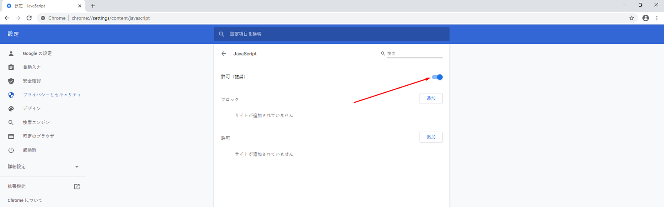Viewport: 664px width, 207px height.
Task: Select プライバシーとセキュリティ in sidebar
Action: (x=52, y=95)
